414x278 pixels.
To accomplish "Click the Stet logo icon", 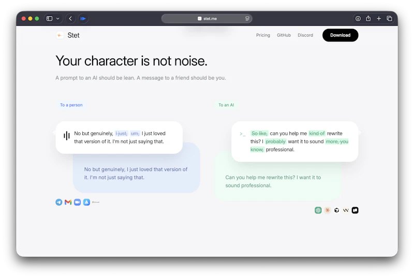I will point(60,35).
